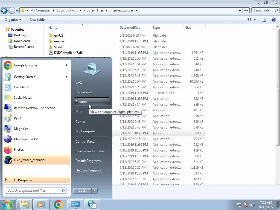Open Desktop under Favorites
280x210 pixels.
tap(20, 35)
